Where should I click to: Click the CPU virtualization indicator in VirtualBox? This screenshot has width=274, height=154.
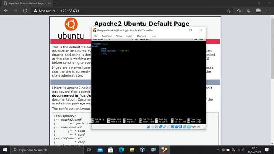coord(181,127)
